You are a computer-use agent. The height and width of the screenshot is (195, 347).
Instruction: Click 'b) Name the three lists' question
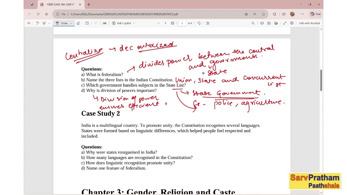pos(127,80)
